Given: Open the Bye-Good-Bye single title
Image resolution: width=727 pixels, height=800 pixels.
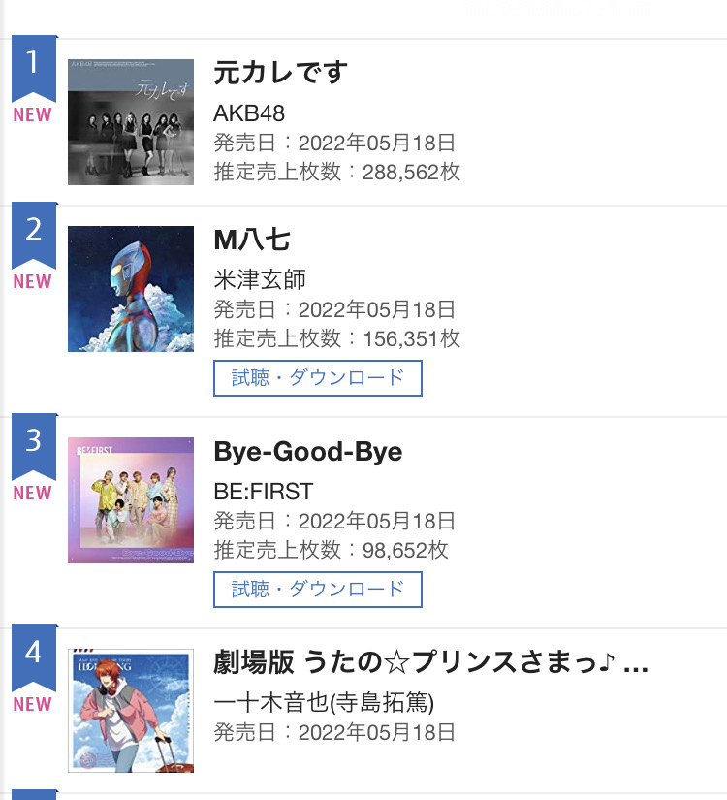Looking at the screenshot, I should [x=307, y=452].
